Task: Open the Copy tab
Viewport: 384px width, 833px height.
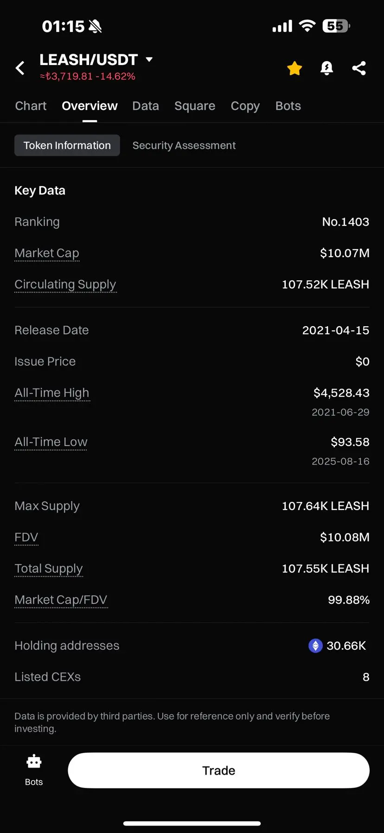Action: point(245,106)
